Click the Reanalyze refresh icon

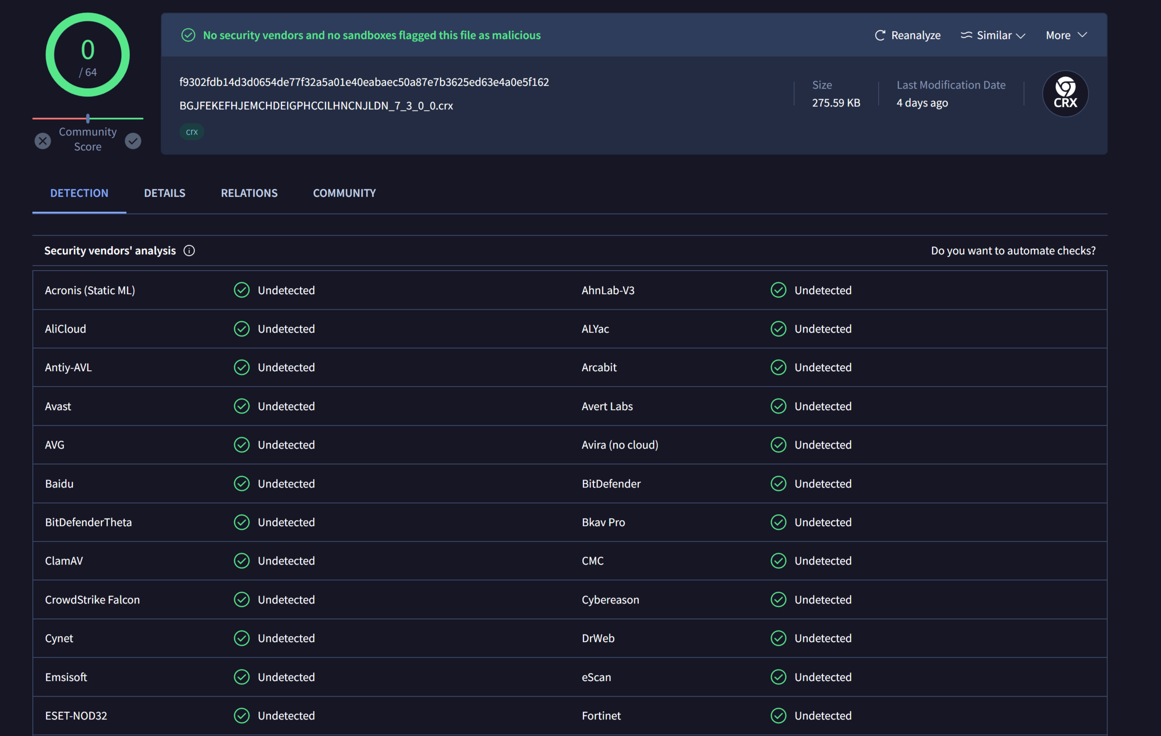[880, 35]
